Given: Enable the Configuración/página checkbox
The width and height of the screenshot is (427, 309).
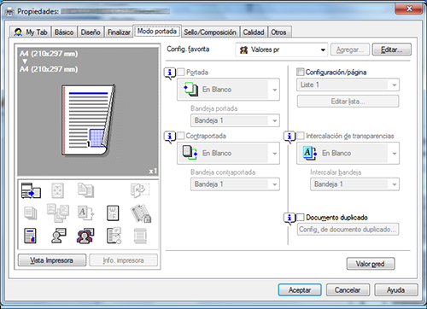Looking at the screenshot, I should click(x=300, y=72).
